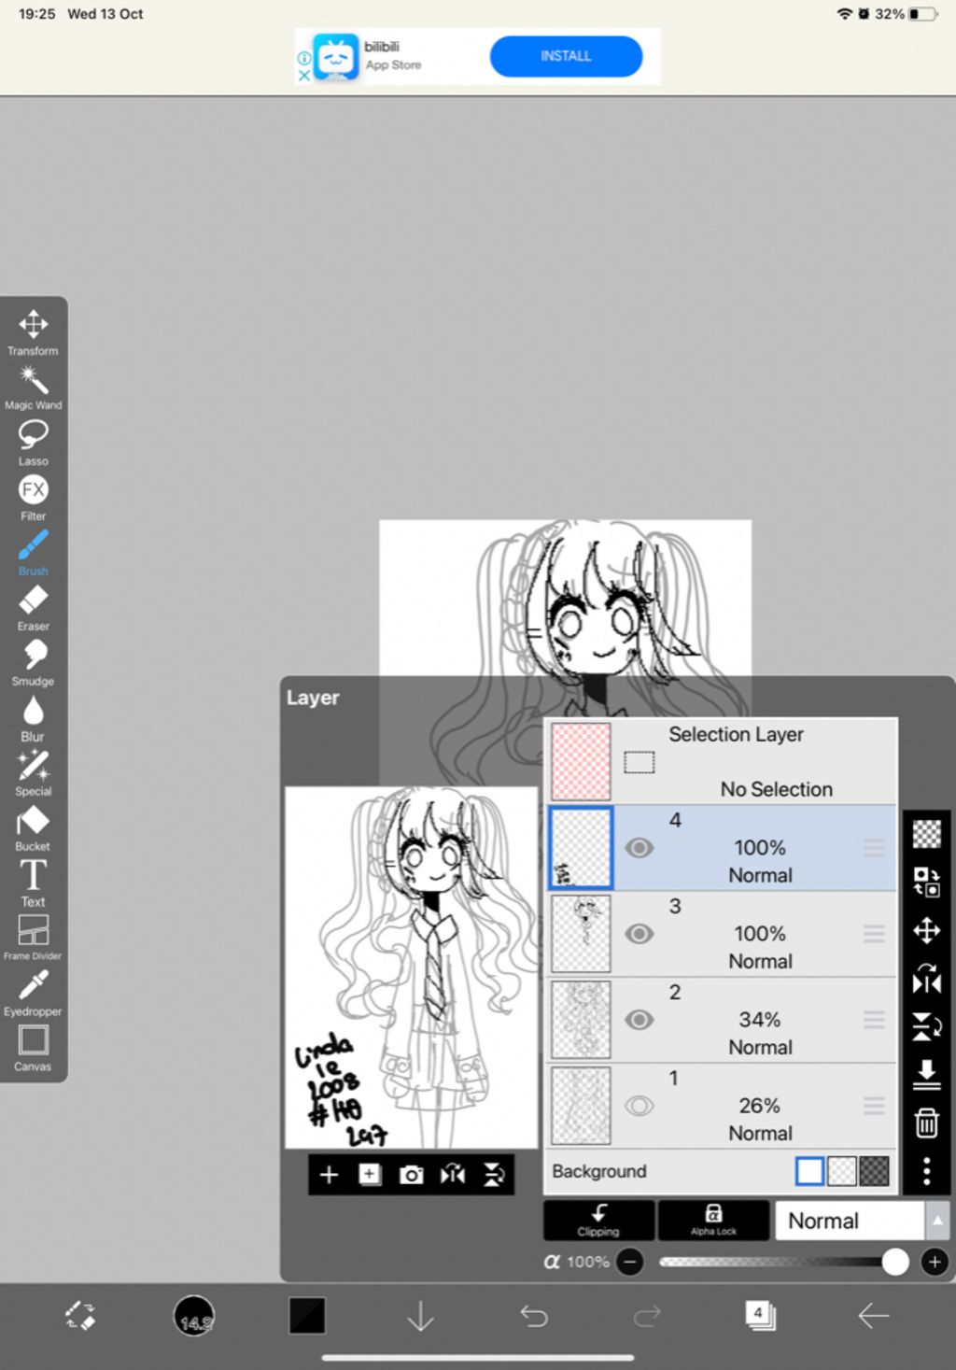Tap the download arrow icon to merge layer down
Image resolution: width=956 pixels, height=1370 pixels.
[x=926, y=1074]
